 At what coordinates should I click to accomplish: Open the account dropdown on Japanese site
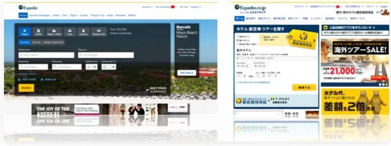coord(301,7)
